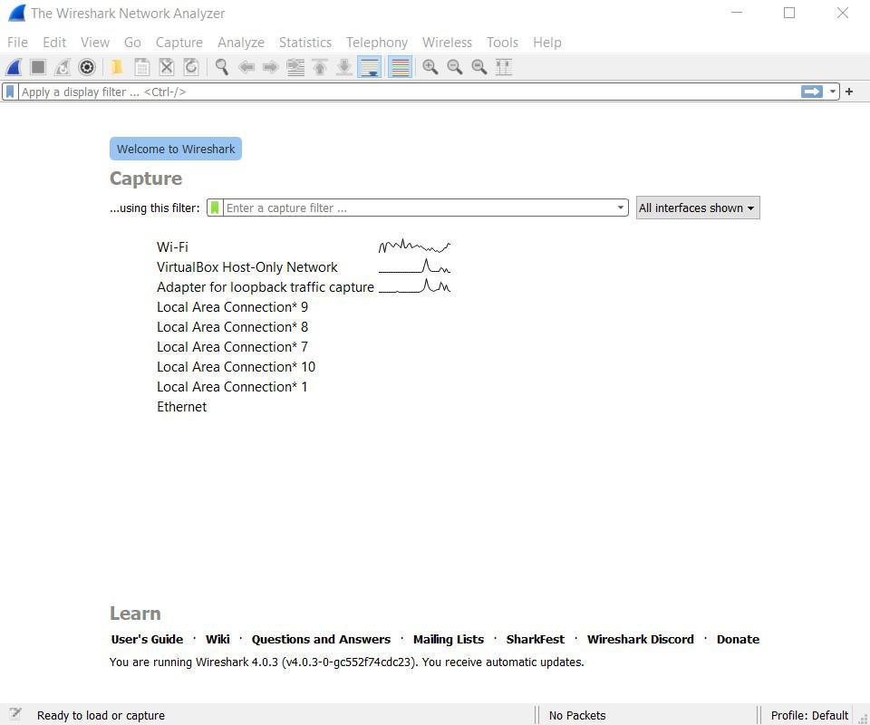Click Reload capture file icon

click(x=191, y=67)
